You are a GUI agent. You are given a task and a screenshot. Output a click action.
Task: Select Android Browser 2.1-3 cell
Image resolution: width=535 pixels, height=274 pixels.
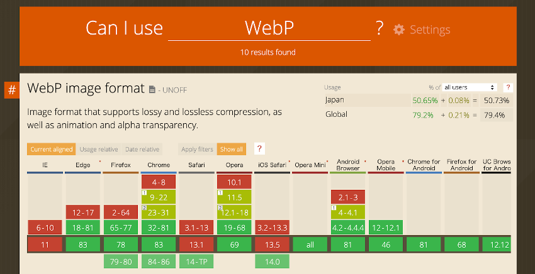(x=348, y=197)
